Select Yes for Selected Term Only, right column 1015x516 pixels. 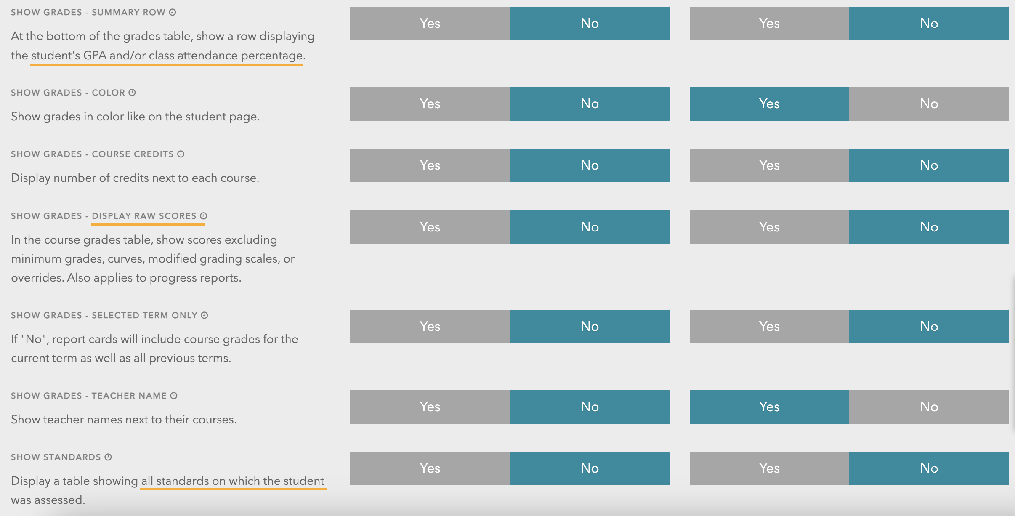[x=769, y=327]
